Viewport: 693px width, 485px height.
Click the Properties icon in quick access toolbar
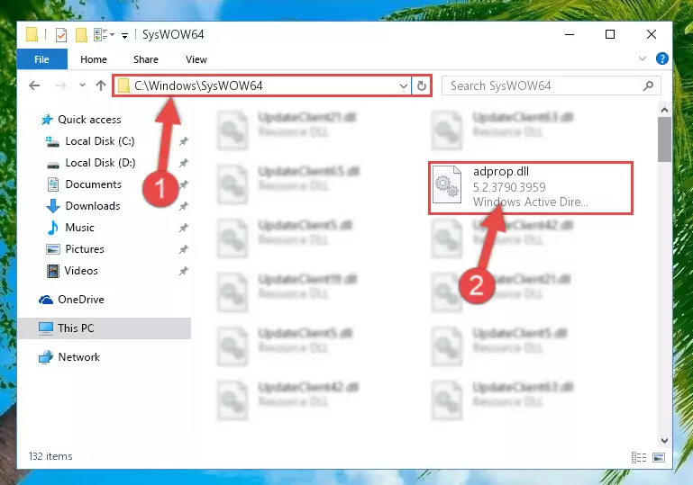(61, 34)
